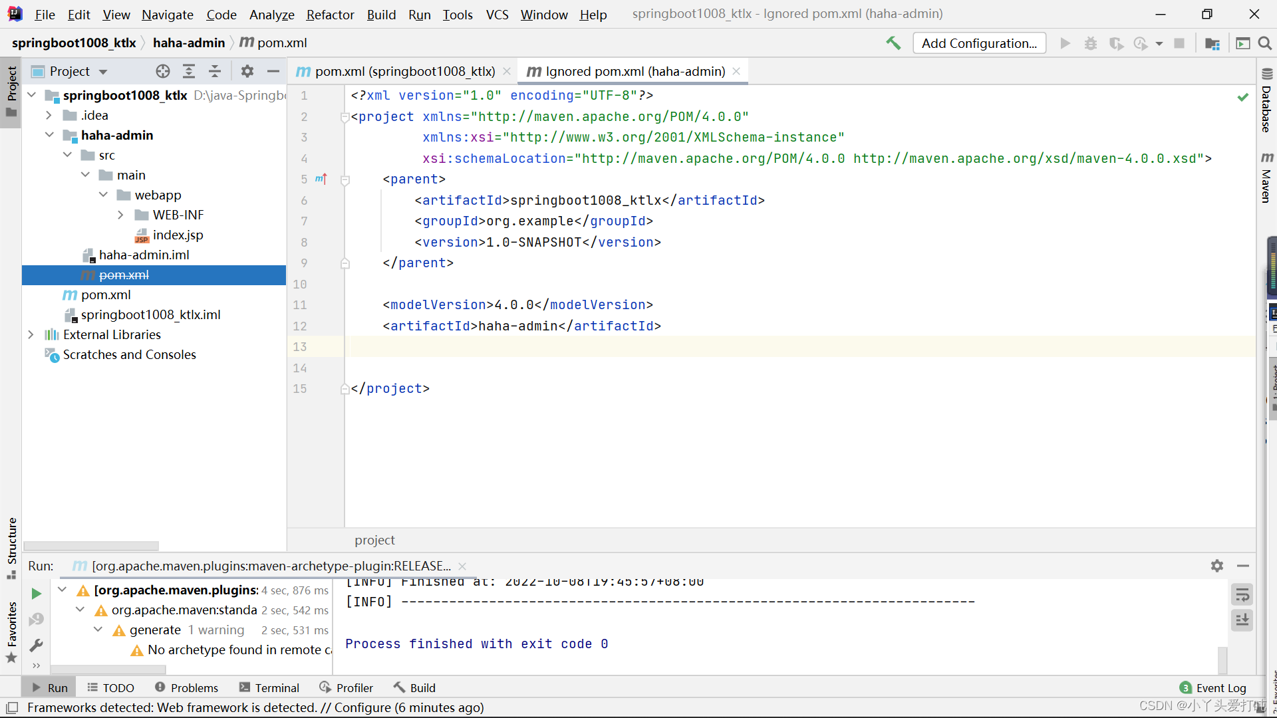Viewport: 1277px width, 718px height.
Task: Expand the External Libraries tree node
Action: tap(31, 334)
